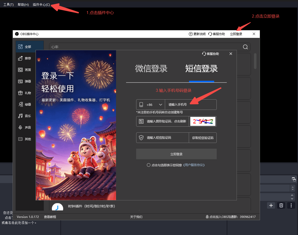Viewport: 298px width, 235px height.
Task: Click Version 1.0.172 text
Action: point(28,217)
